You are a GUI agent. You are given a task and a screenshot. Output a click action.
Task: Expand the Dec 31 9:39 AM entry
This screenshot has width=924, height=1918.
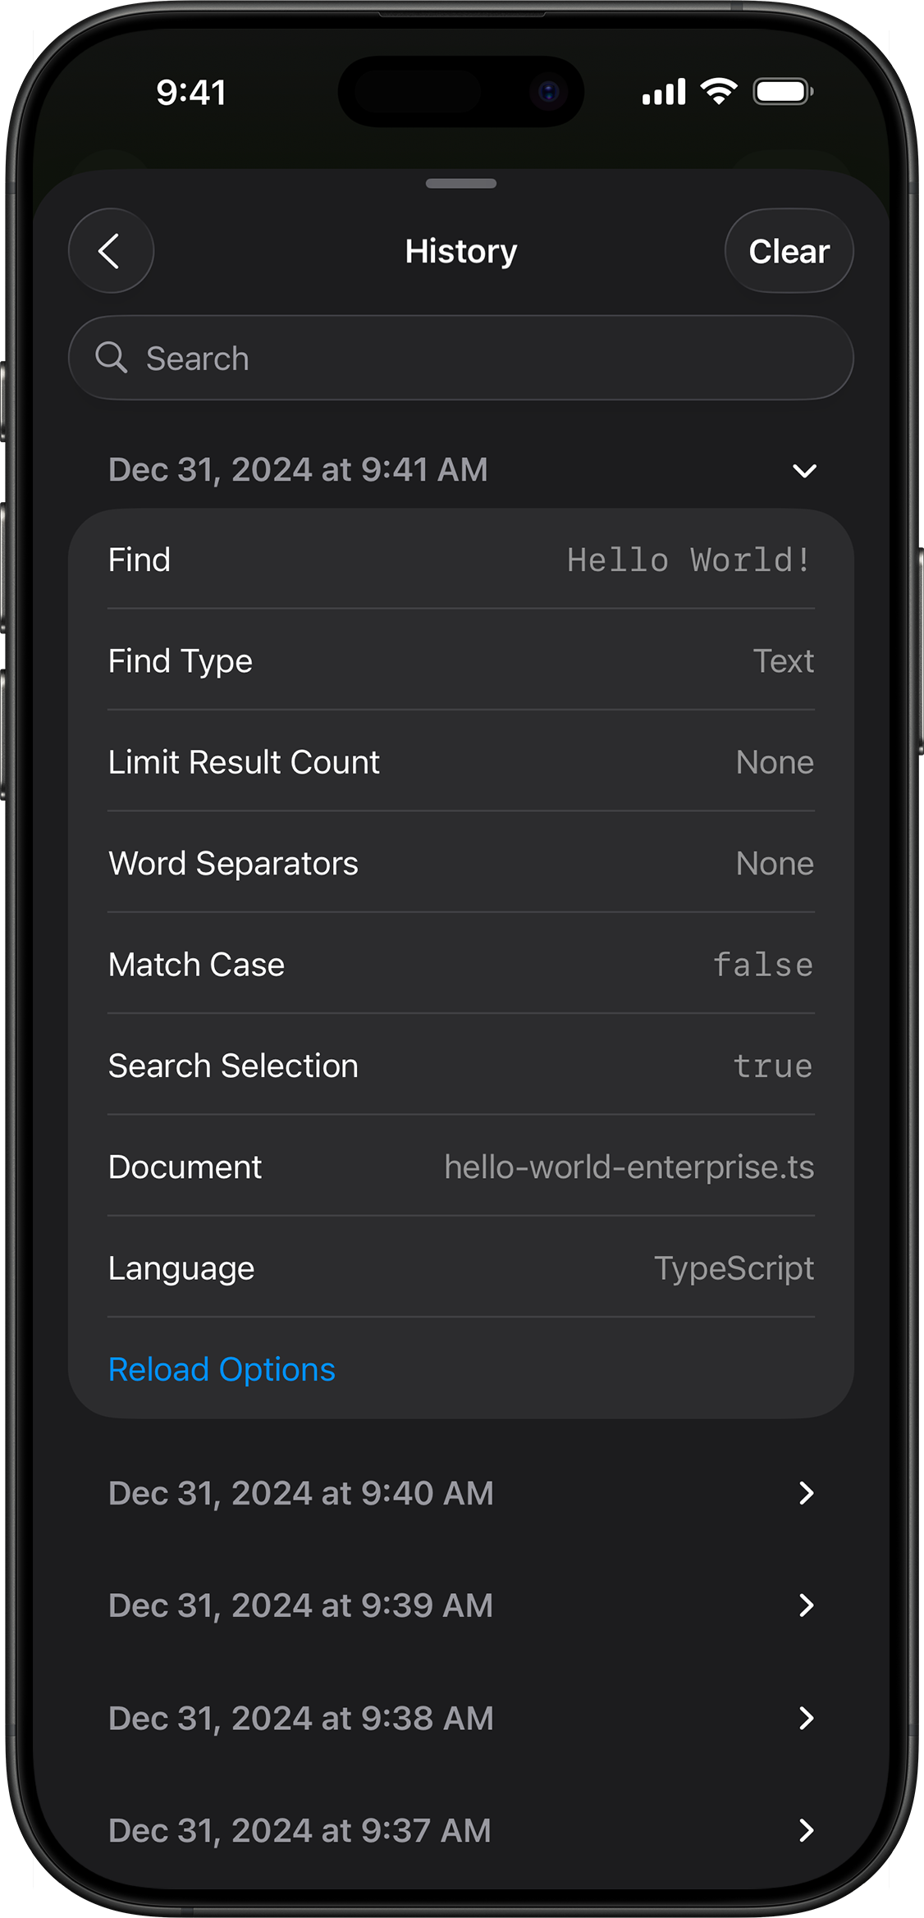tap(460, 1605)
